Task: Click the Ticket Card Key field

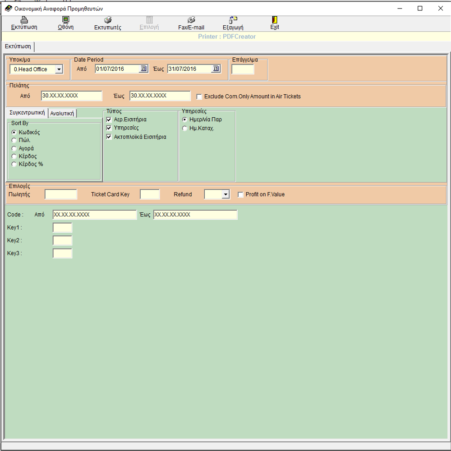Action: (x=150, y=194)
